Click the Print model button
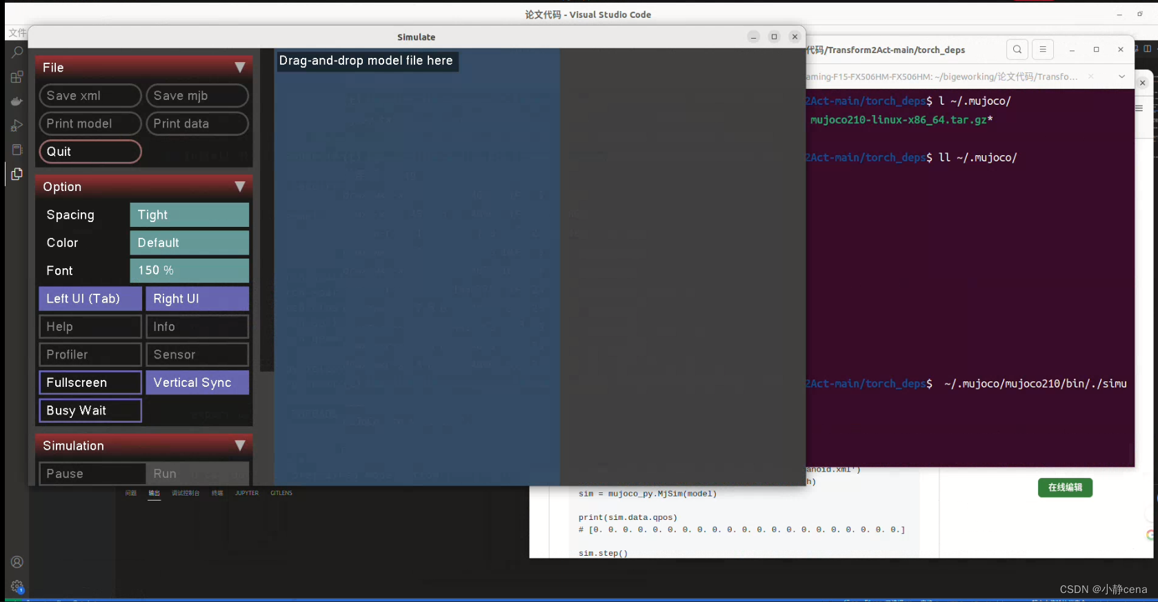The image size is (1158, 602). [x=90, y=123]
